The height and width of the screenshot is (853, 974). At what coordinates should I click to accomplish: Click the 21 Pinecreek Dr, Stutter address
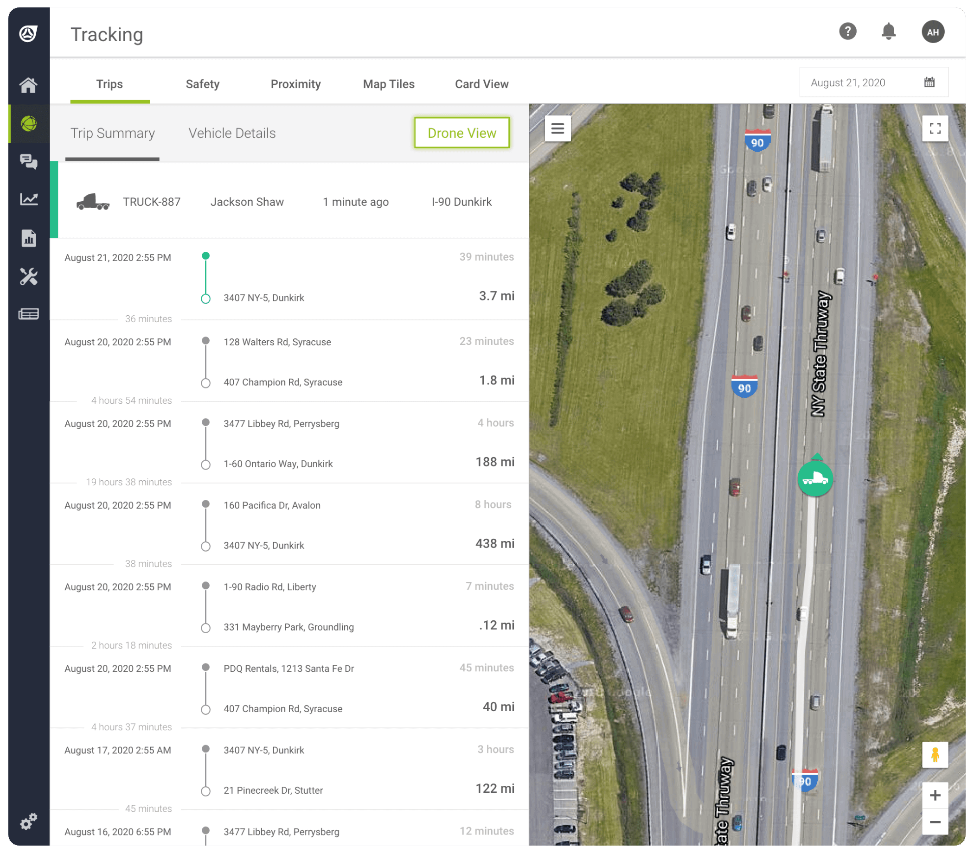(x=273, y=790)
